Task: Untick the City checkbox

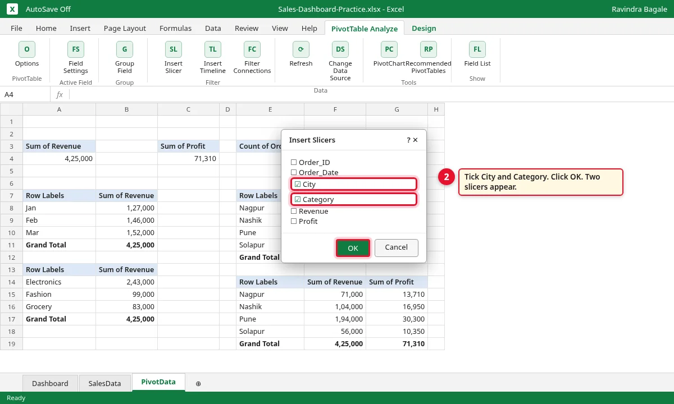Action: [298, 184]
